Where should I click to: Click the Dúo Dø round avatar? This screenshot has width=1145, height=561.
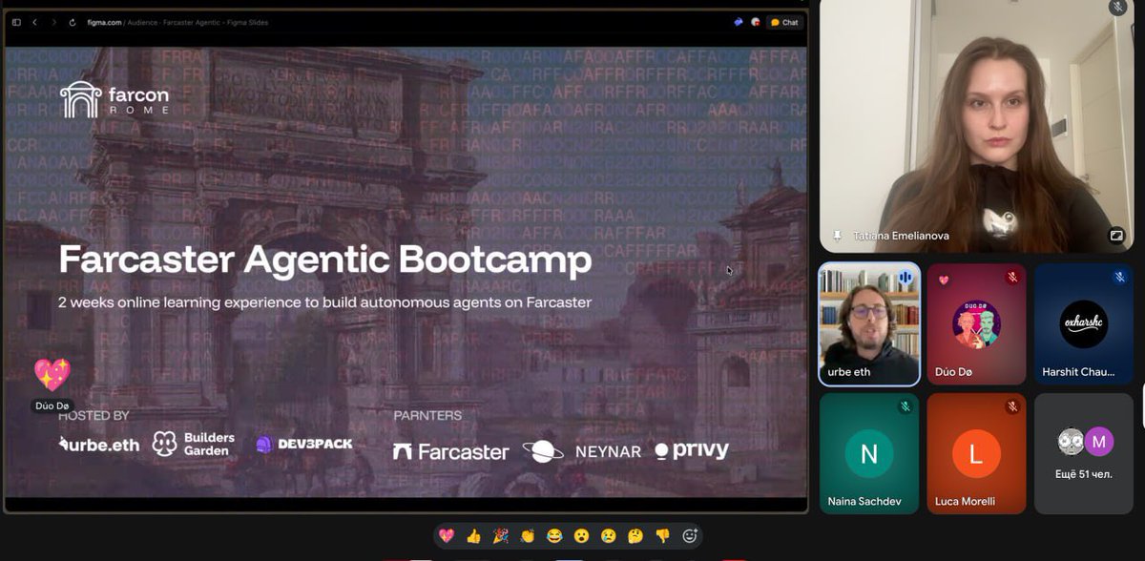tap(976, 324)
